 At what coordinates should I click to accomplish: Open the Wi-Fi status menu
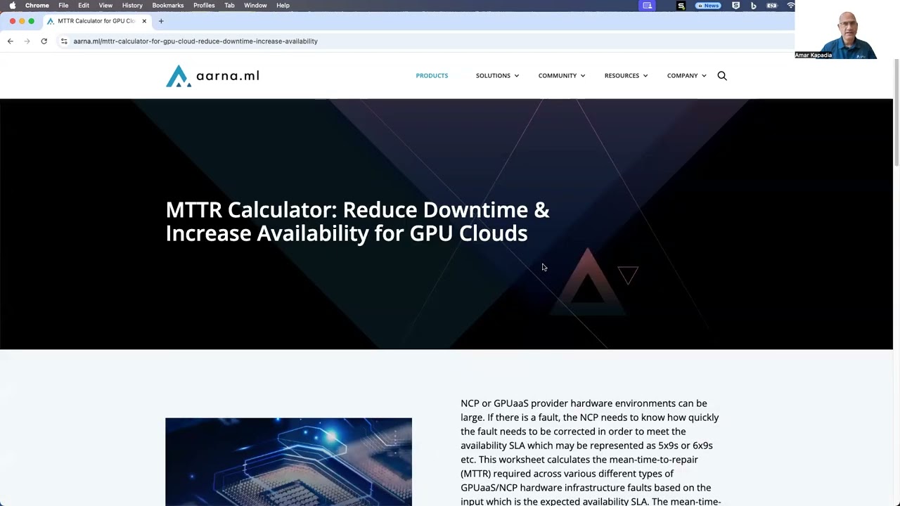pyautogui.click(x=790, y=5)
